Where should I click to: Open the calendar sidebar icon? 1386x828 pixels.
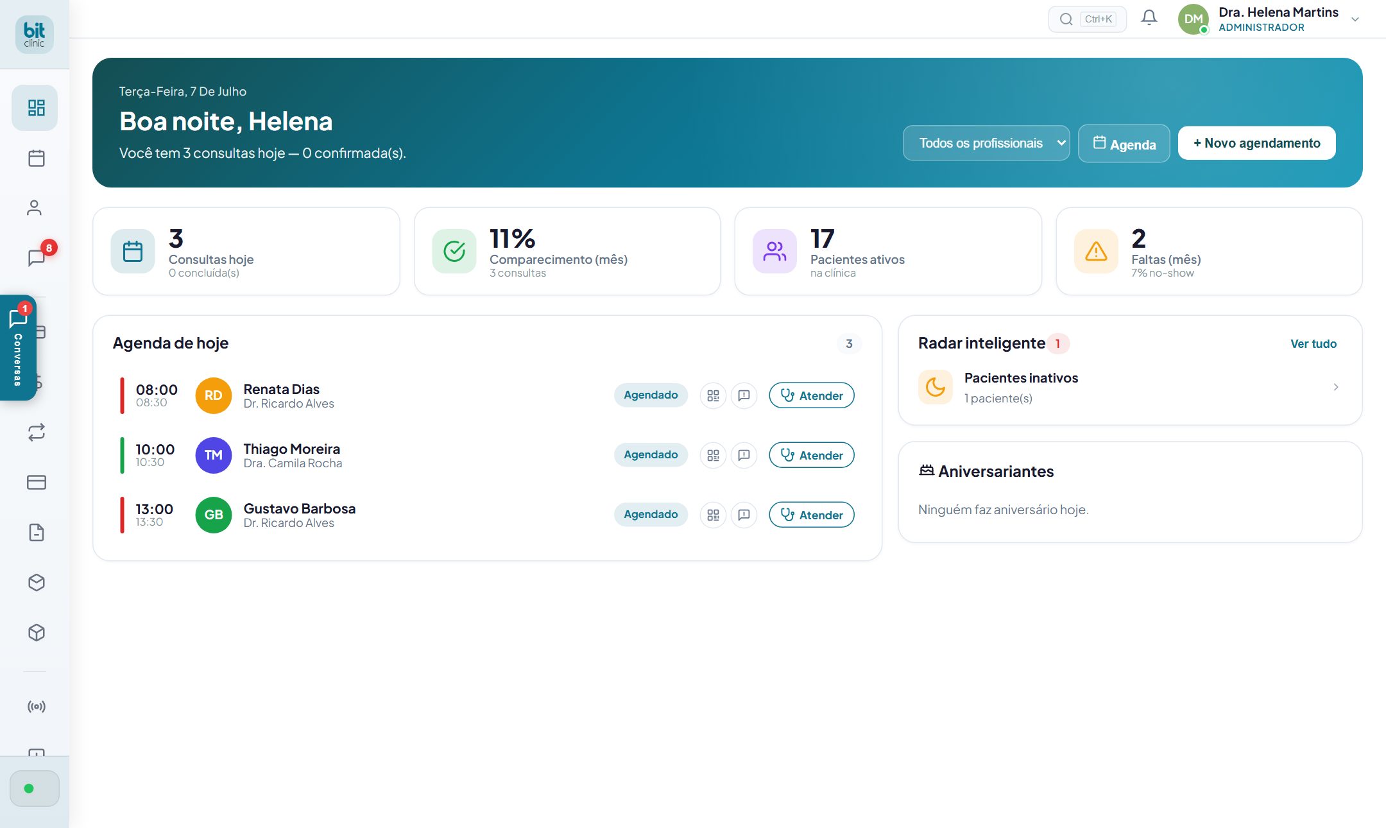pyautogui.click(x=37, y=158)
